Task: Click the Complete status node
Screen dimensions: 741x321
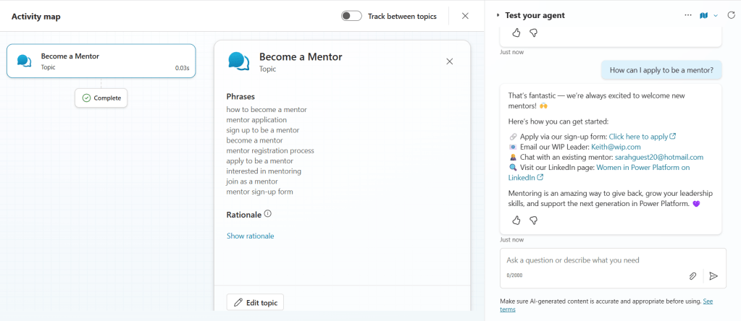Action: 101,98
